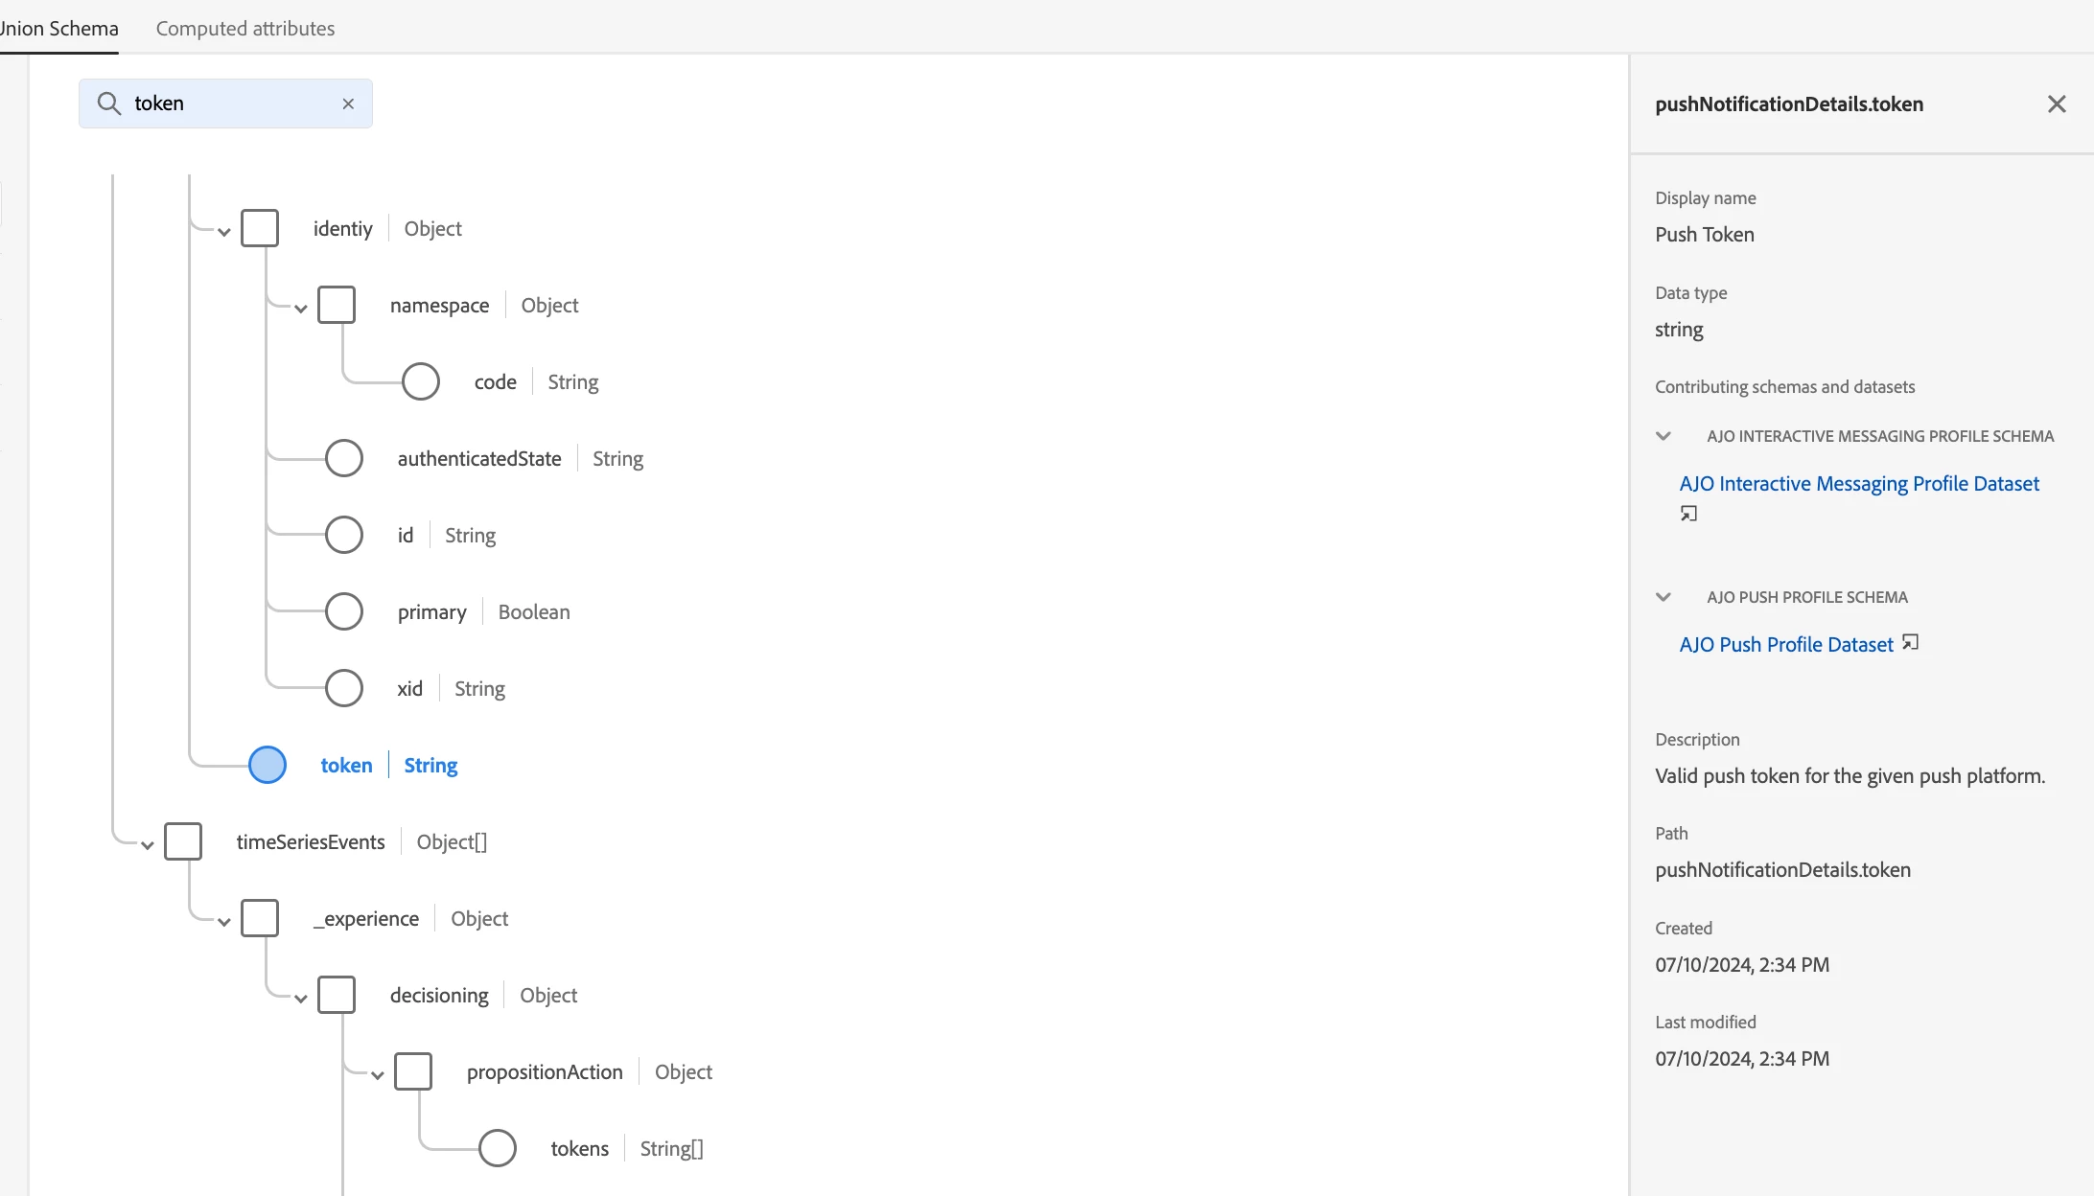Click the external link icon beside AJO Push Profile Dataset
2094x1196 pixels.
click(1910, 643)
